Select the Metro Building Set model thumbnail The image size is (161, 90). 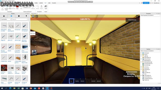11,25
